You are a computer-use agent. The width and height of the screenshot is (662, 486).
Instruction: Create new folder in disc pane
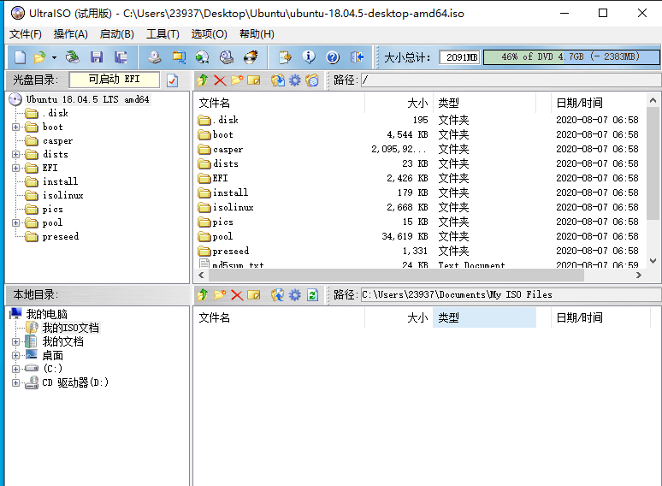click(237, 80)
